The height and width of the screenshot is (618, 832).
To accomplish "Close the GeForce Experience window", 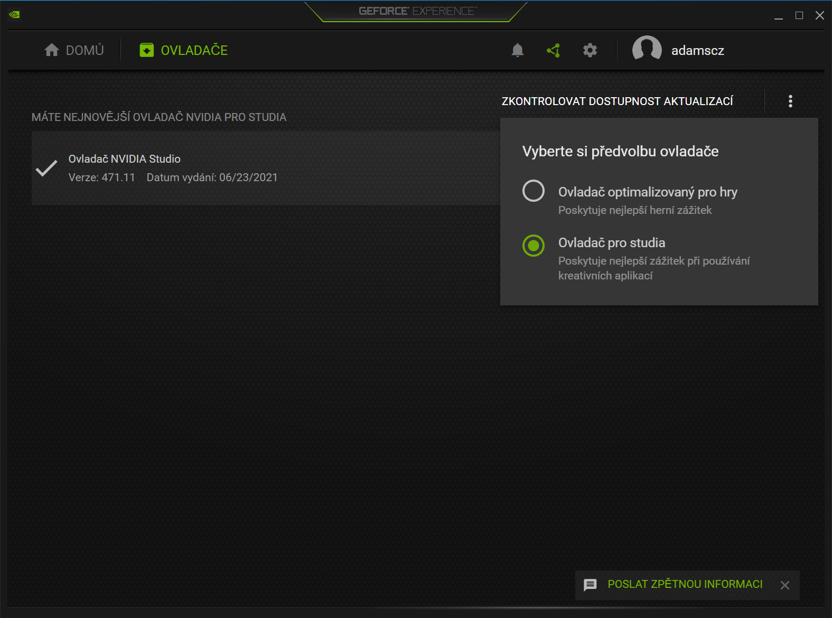I will pos(820,15).
